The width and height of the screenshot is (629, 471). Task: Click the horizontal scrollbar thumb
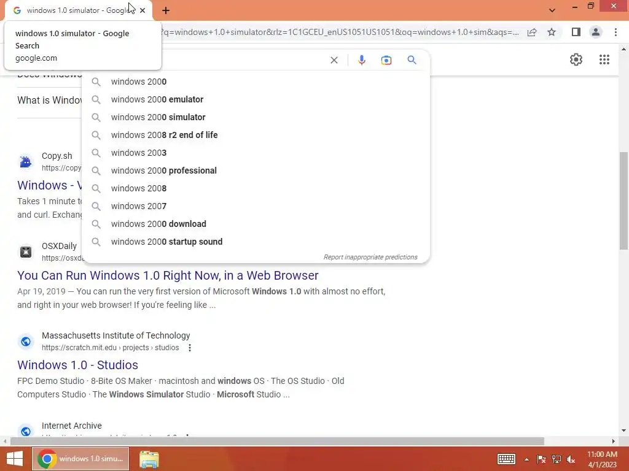pos(277,442)
